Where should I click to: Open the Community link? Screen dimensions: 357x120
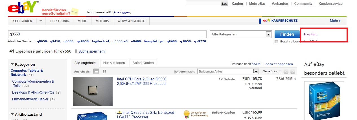pos(303,4)
